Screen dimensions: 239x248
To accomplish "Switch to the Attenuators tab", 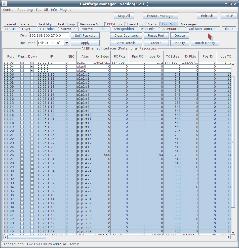I will tap(172, 29).
